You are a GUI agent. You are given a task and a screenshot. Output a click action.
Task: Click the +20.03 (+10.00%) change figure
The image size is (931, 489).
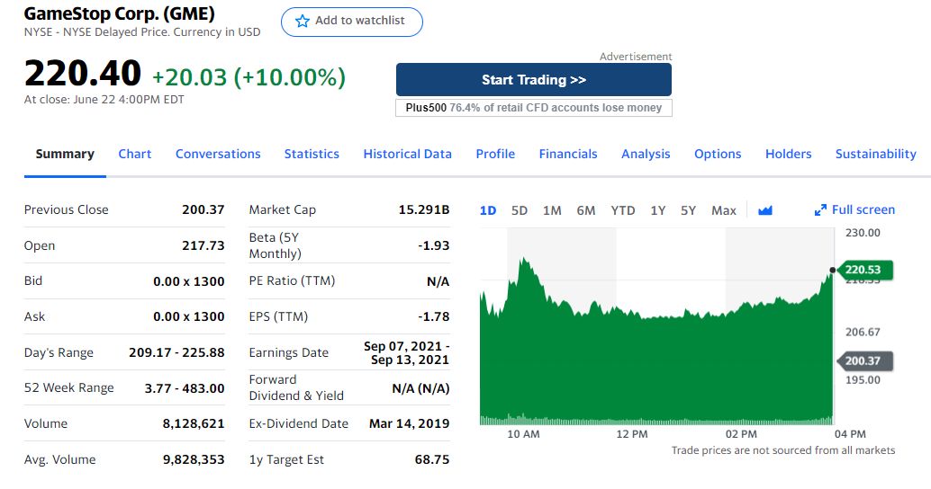tap(249, 77)
